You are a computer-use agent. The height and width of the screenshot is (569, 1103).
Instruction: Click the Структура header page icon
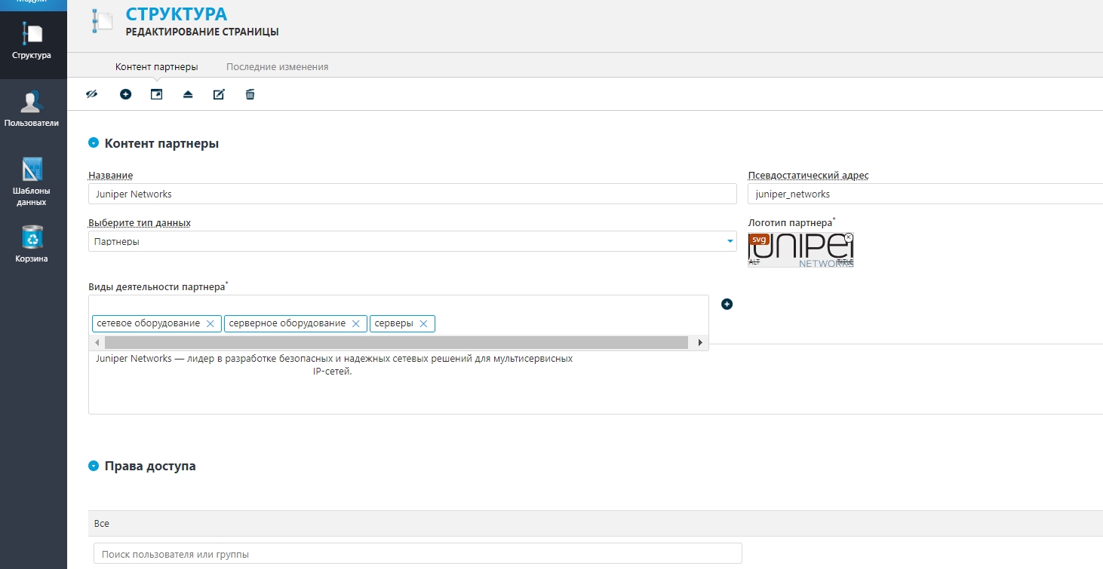pyautogui.click(x=101, y=21)
